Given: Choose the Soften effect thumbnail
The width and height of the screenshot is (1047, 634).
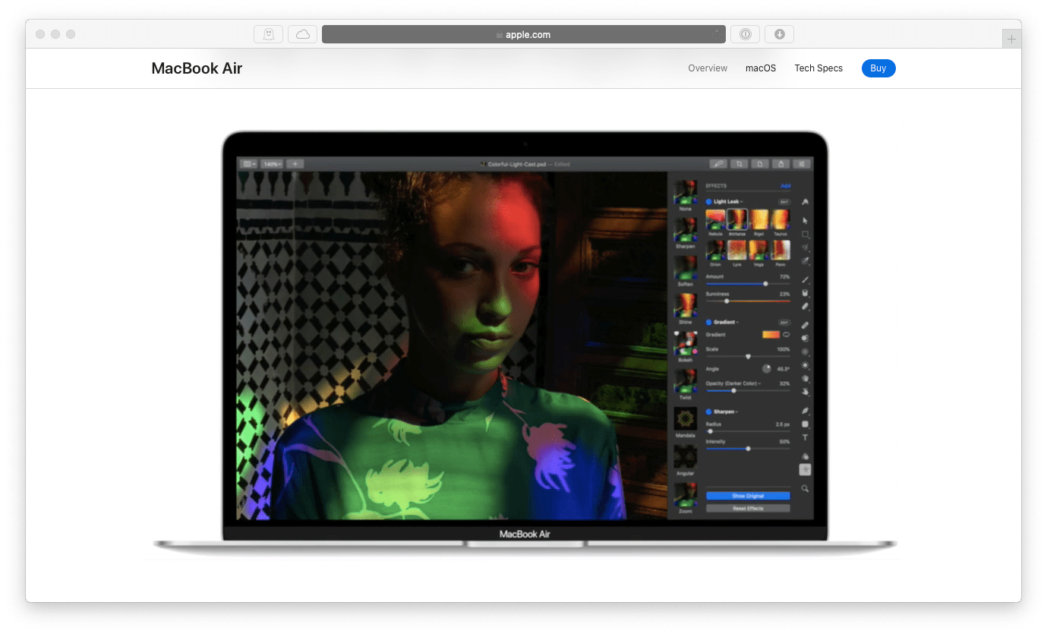Looking at the screenshot, I should click(x=686, y=267).
